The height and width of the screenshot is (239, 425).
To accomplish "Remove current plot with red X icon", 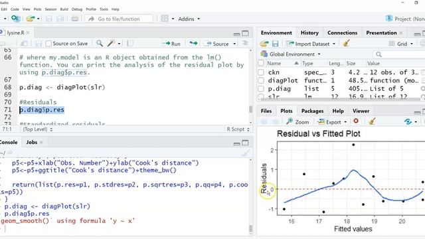I will click(x=356, y=121).
